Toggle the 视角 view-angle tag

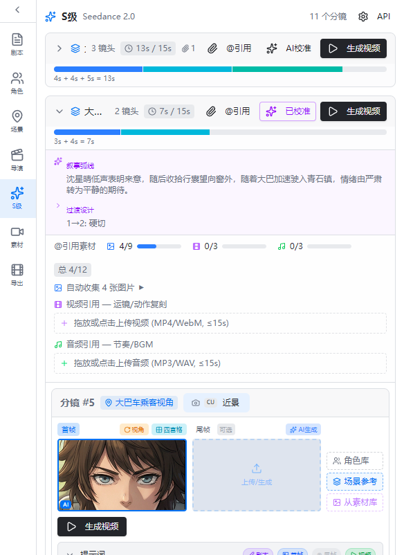point(134,430)
